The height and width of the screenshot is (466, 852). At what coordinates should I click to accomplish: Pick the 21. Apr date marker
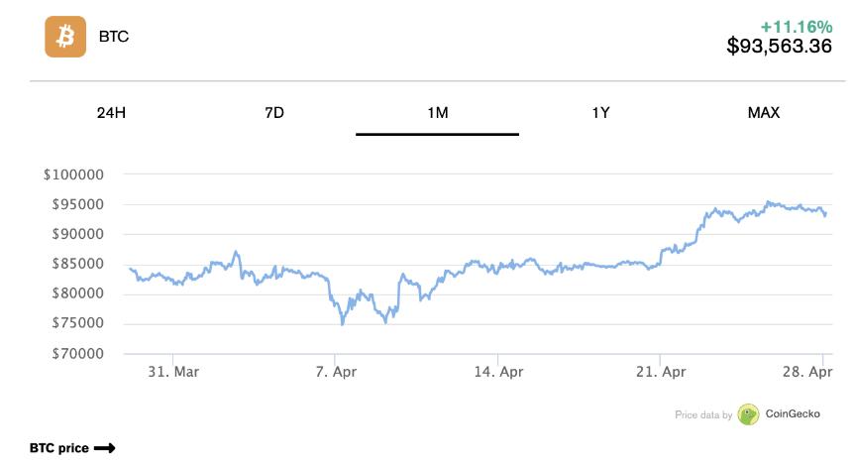(661, 372)
